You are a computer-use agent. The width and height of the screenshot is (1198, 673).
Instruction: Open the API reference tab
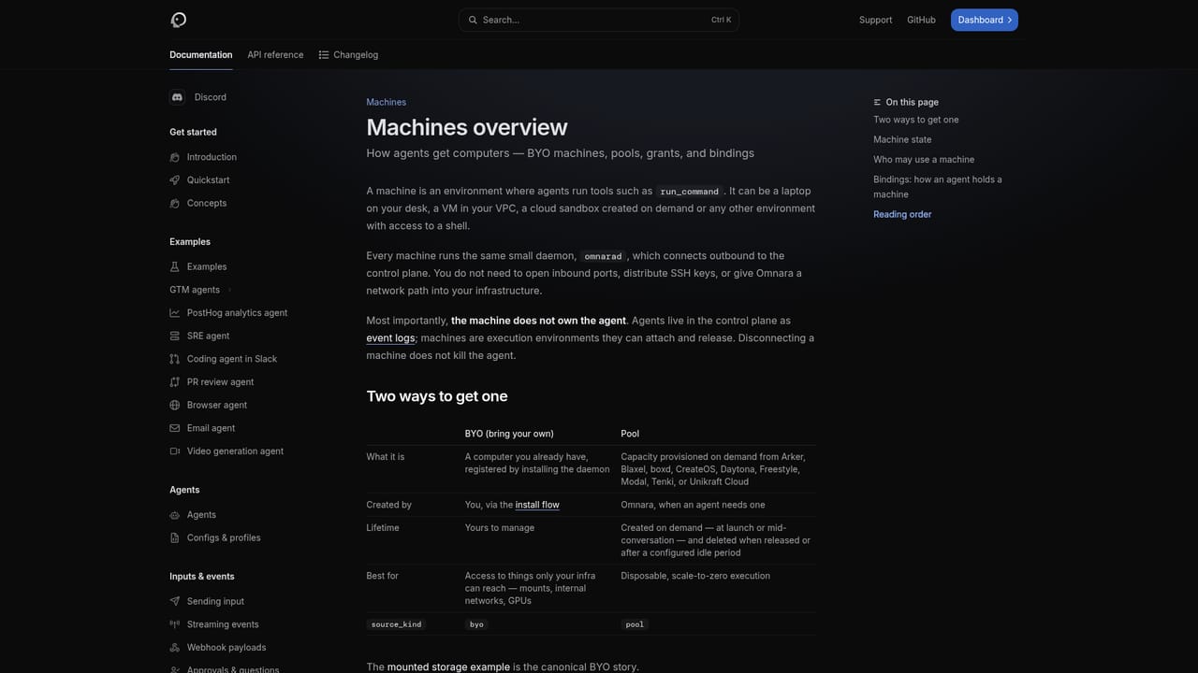(275, 55)
